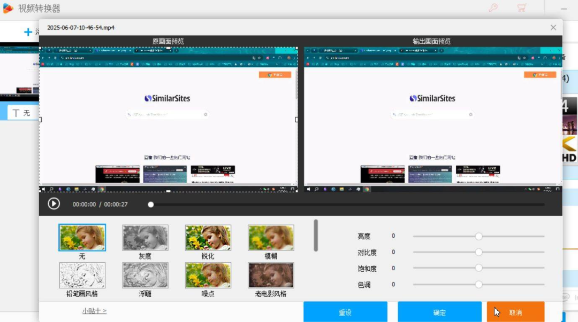The height and width of the screenshot is (322, 578).
Task: Apply the 老电影风格 old film filter
Action: pyautogui.click(x=271, y=275)
